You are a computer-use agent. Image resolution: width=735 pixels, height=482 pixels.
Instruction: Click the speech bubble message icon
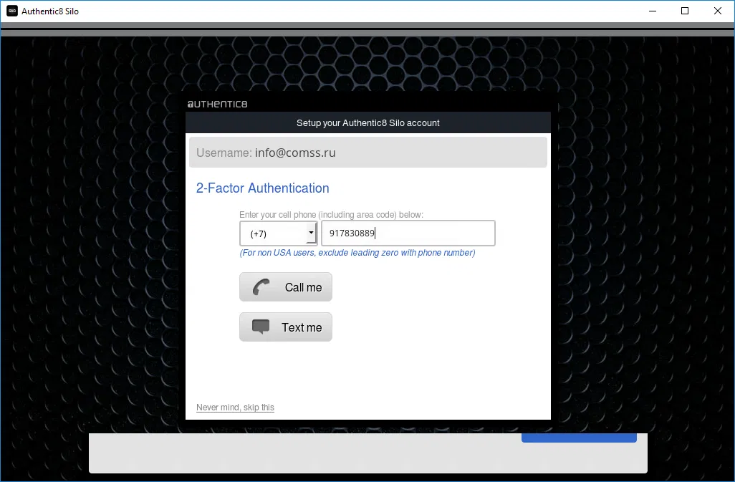click(261, 327)
